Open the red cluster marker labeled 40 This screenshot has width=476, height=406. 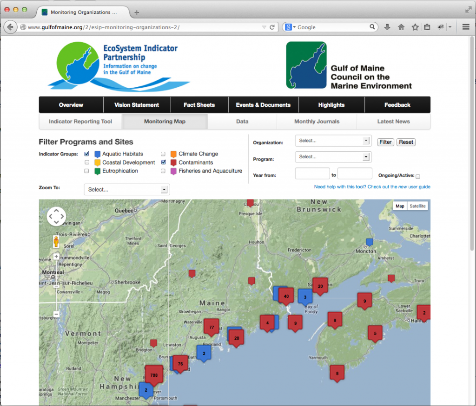[286, 296]
